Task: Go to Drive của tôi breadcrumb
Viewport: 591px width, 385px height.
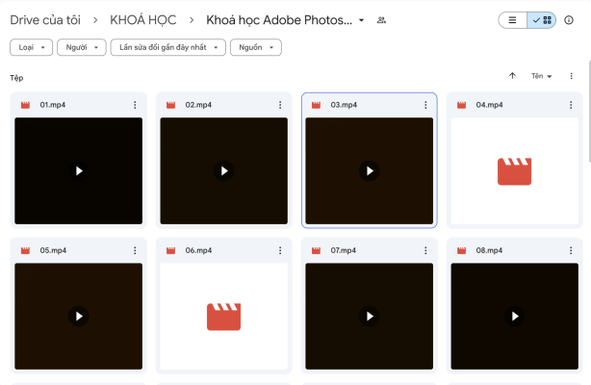Action: coord(45,20)
